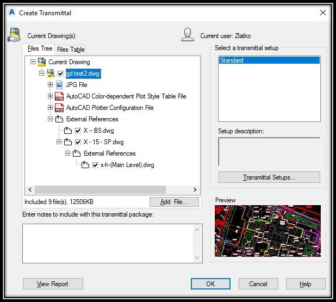
Task: Uncheck the X -- BS.dwg checkbox
Action: (x=78, y=131)
